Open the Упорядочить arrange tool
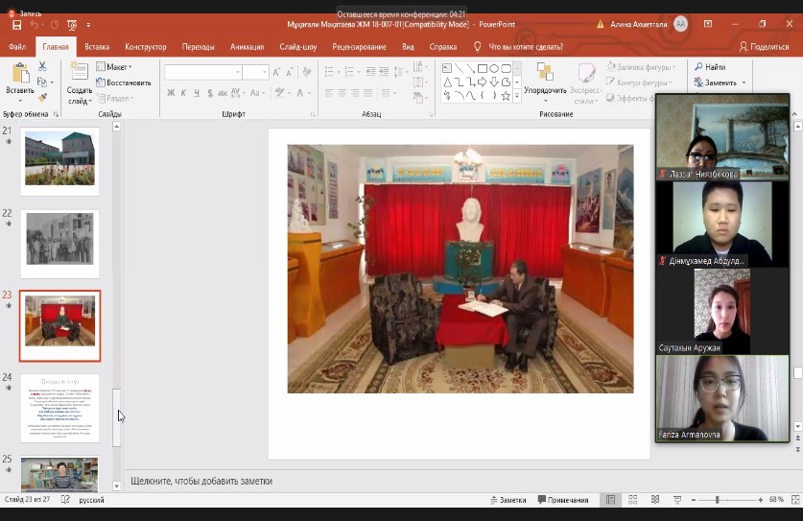 coord(545,79)
